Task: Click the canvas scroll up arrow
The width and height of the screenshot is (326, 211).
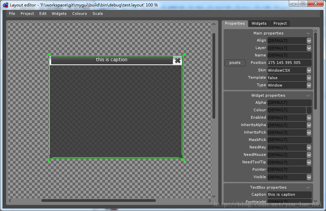Action: 214,24
